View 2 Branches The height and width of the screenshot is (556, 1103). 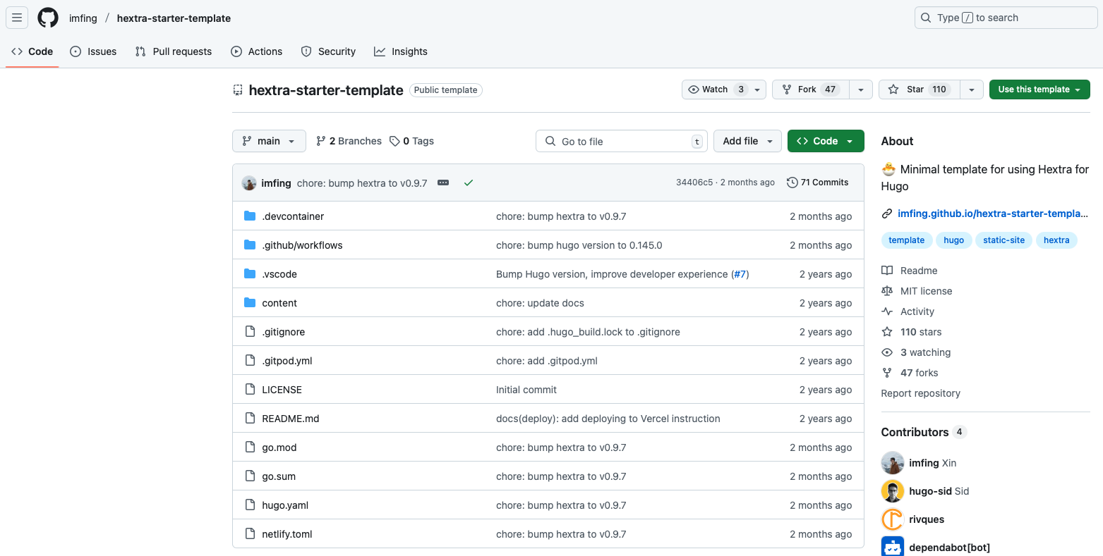[x=349, y=141]
